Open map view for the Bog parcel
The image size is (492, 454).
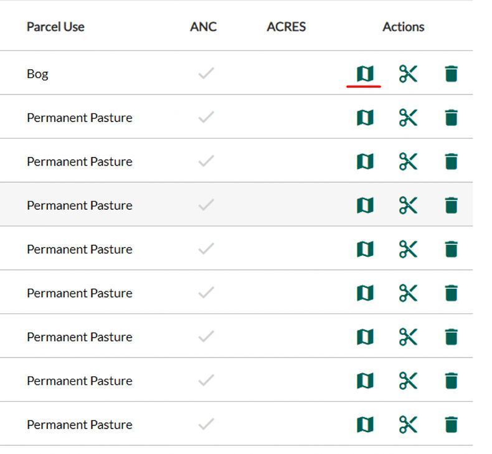click(x=365, y=74)
